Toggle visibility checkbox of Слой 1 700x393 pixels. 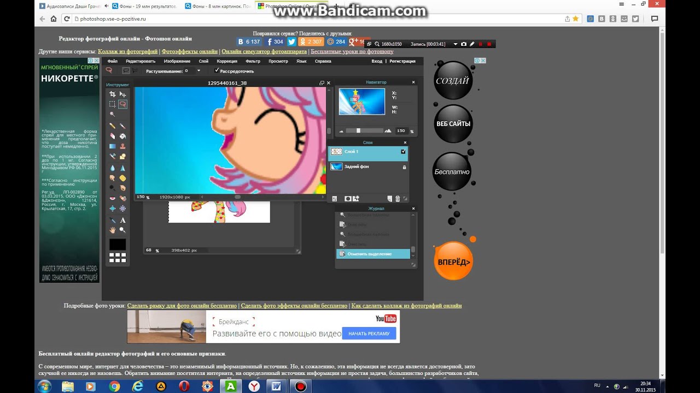coord(404,152)
